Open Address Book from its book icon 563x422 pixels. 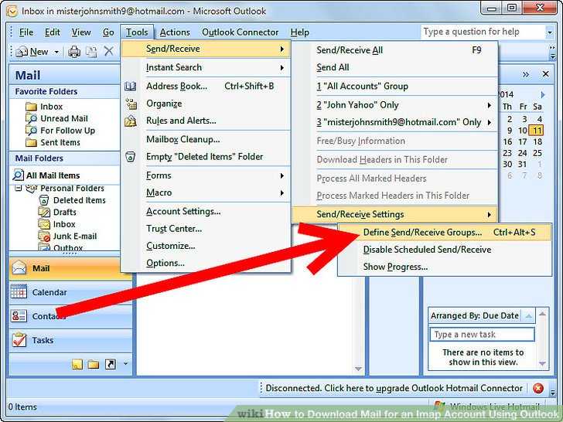click(131, 86)
